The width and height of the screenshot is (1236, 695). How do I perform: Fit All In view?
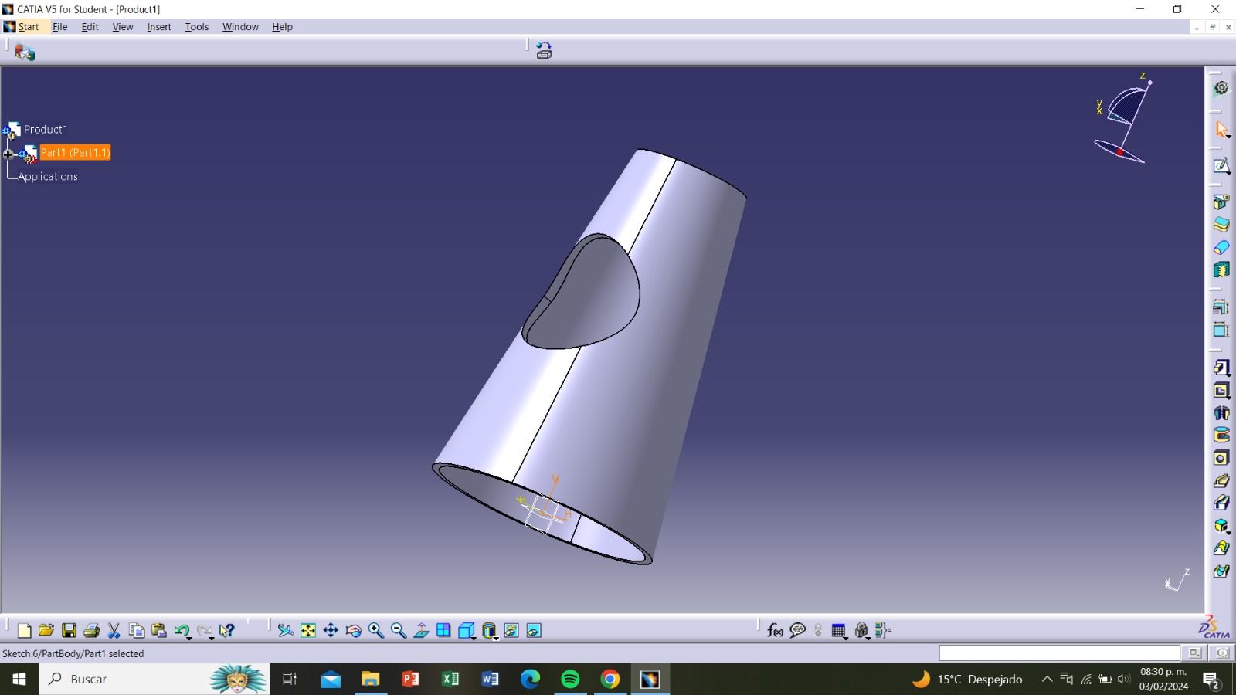pyautogui.click(x=308, y=631)
